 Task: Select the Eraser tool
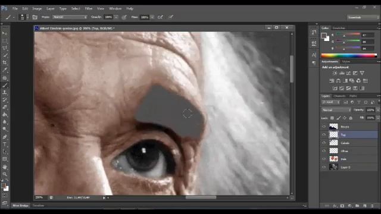pos(5,107)
